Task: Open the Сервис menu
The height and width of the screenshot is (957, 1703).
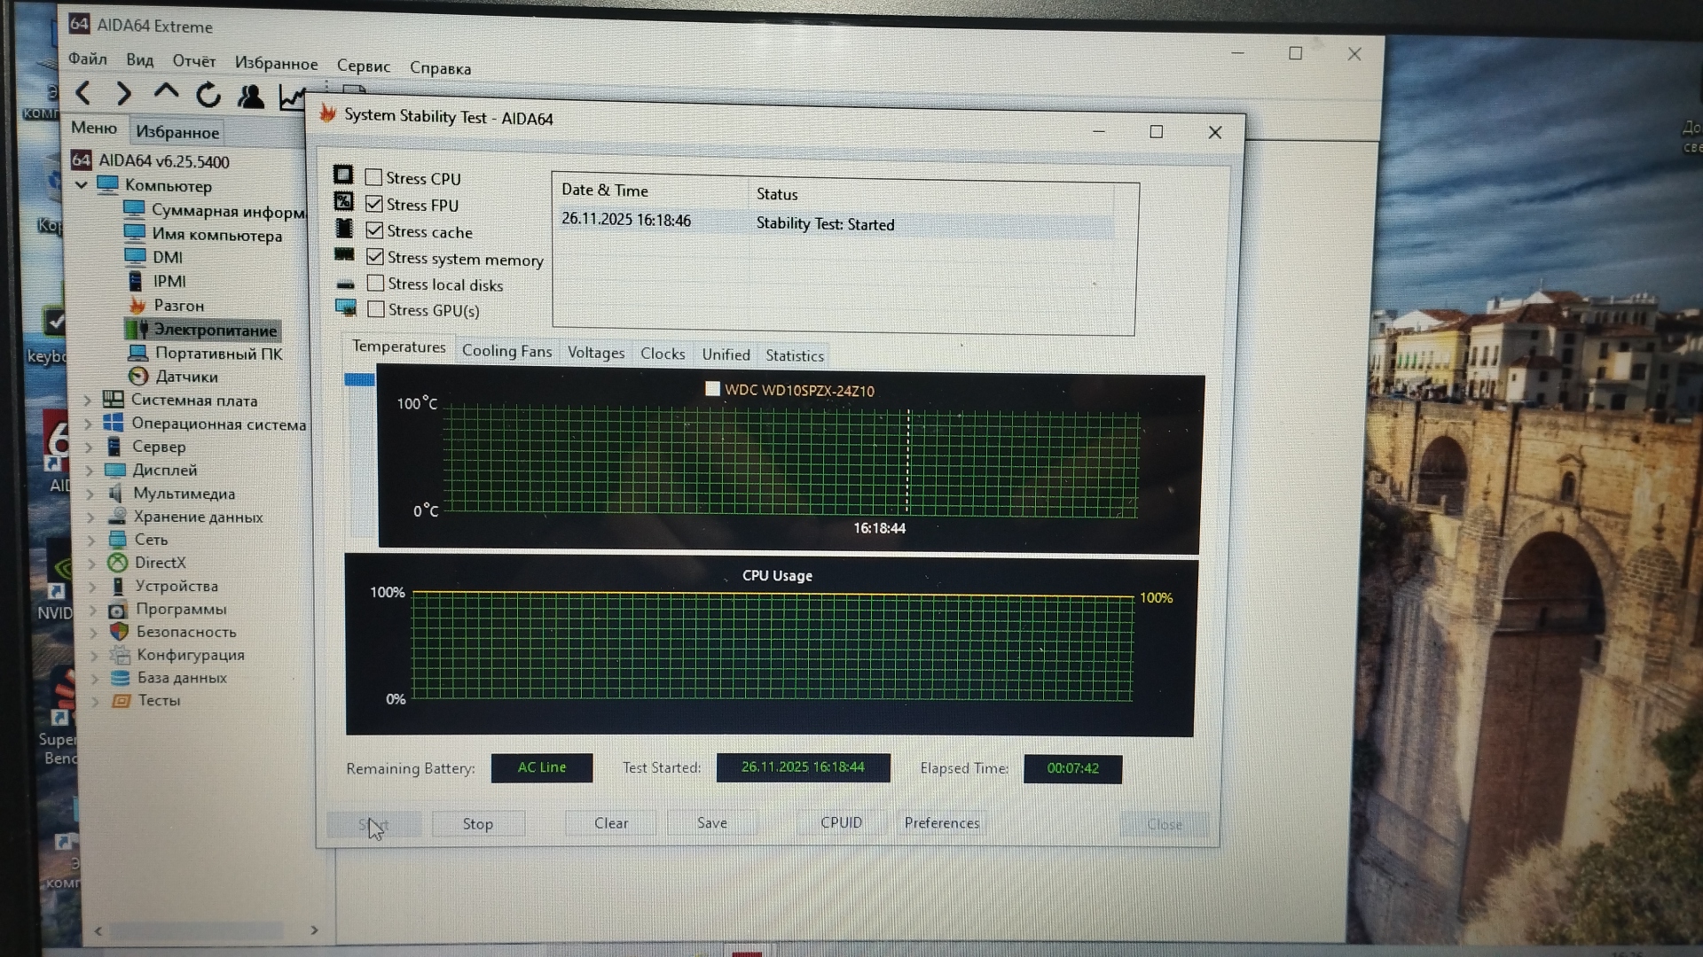Action: pos(363,66)
